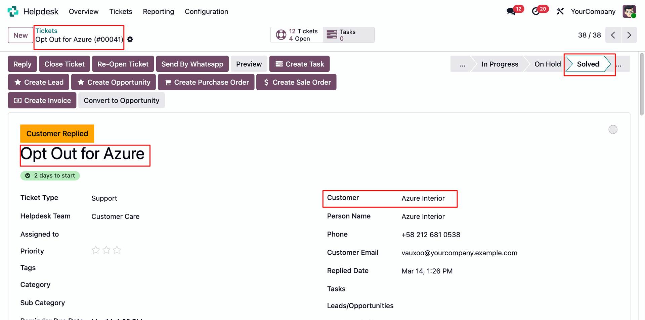This screenshot has height=320, width=645.
Task: Open the activities clock icon
Action: click(x=536, y=11)
